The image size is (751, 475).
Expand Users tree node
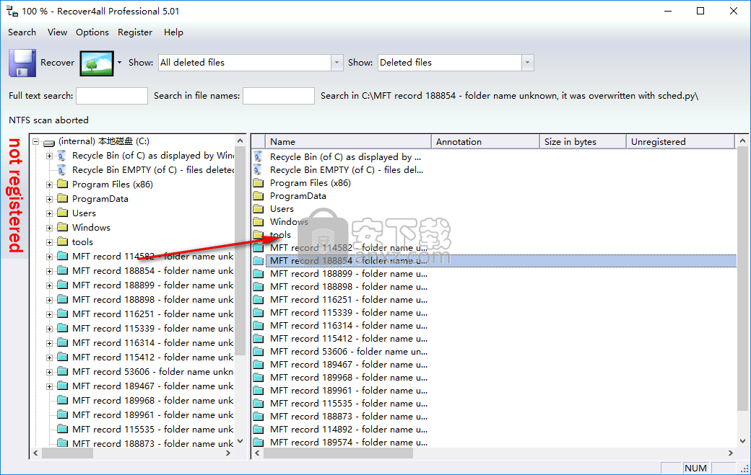49,213
